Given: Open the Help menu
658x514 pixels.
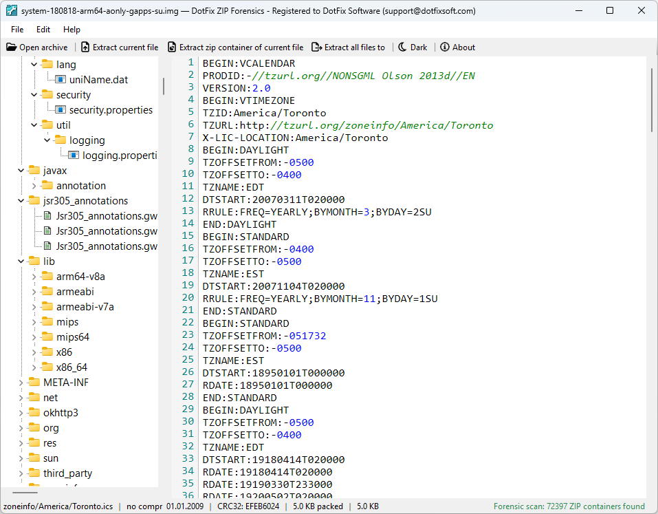Looking at the screenshot, I should tap(72, 30).
